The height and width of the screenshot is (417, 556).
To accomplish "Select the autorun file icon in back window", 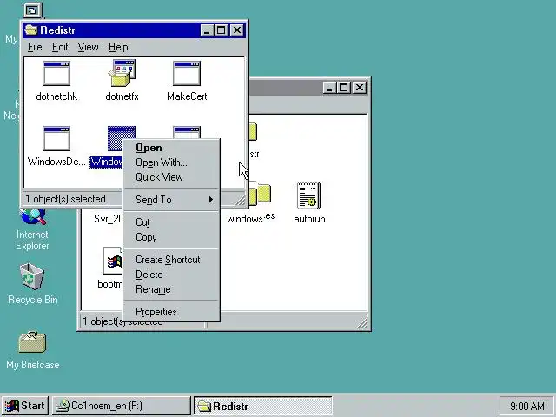I will click(309, 195).
